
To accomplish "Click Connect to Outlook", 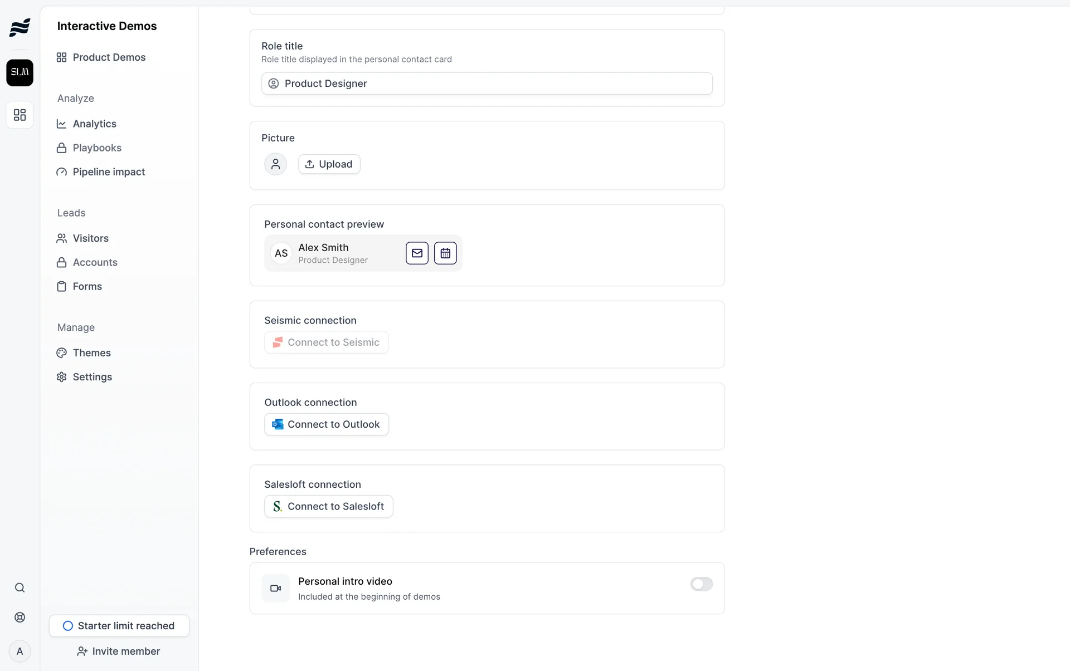I will [327, 424].
